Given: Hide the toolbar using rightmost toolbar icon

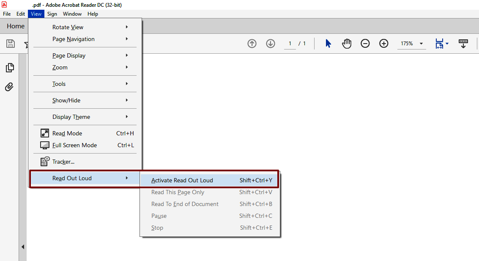Looking at the screenshot, I should 463,43.
